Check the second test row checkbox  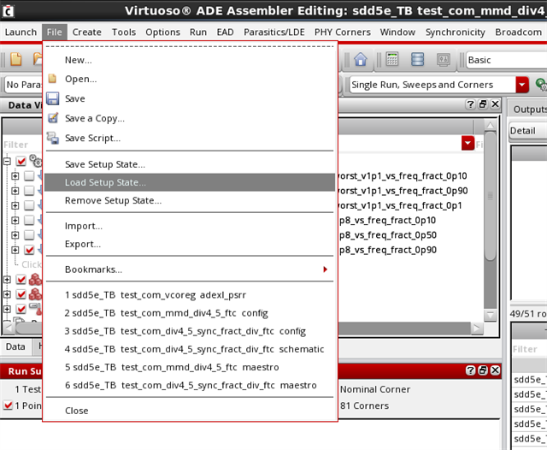29,191
